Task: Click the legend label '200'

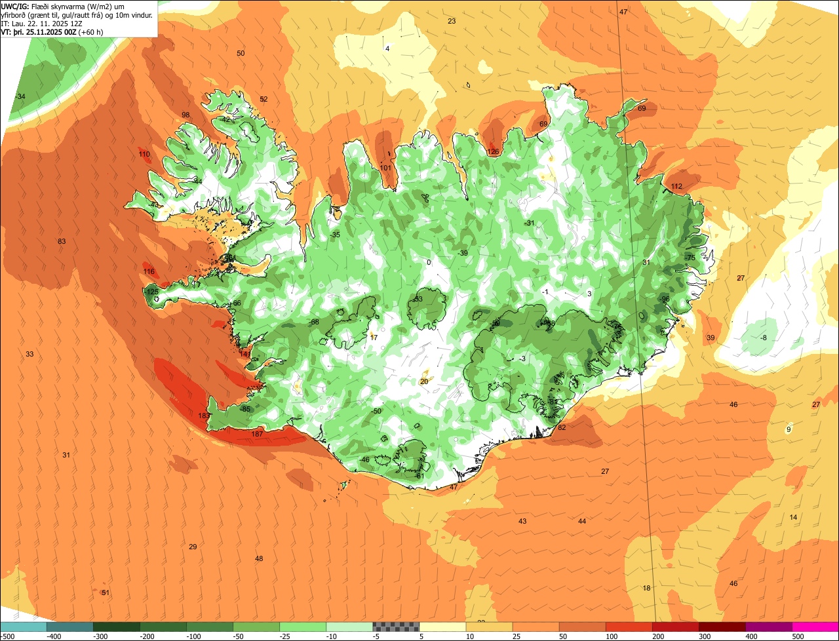Action: 658,636
